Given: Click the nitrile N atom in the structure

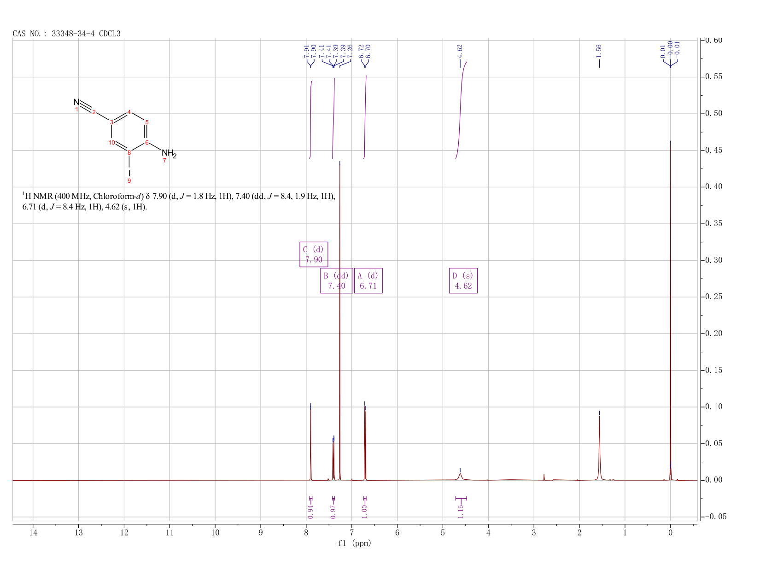Looking at the screenshot, I should pyautogui.click(x=76, y=102).
